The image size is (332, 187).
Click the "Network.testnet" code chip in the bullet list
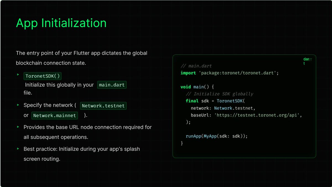coord(103,106)
